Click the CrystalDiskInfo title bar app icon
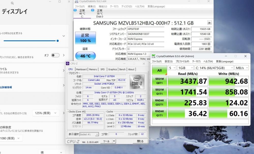 pos(77,2)
